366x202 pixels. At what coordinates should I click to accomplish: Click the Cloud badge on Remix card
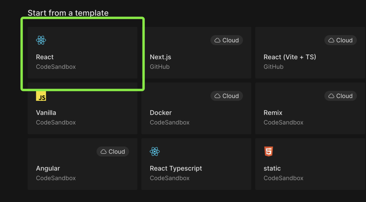(341, 96)
